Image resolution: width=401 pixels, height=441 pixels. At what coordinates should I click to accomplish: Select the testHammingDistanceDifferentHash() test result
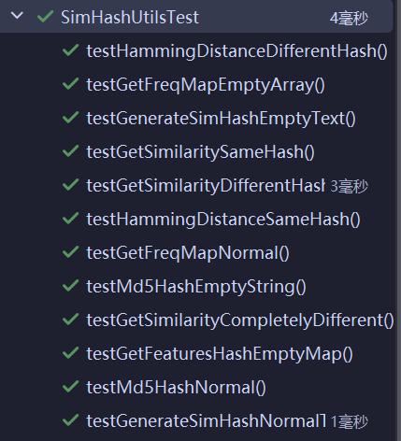(x=236, y=51)
